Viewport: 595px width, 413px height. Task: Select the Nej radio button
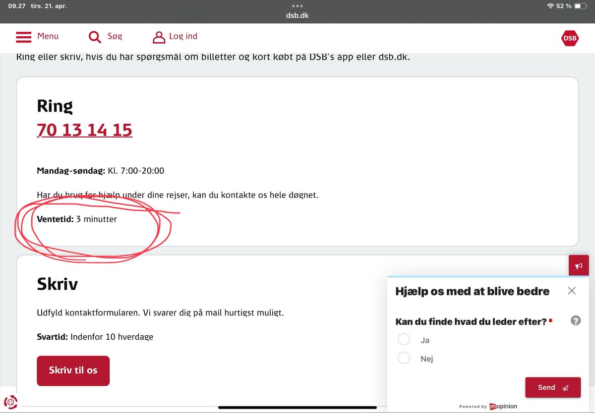[x=404, y=358]
